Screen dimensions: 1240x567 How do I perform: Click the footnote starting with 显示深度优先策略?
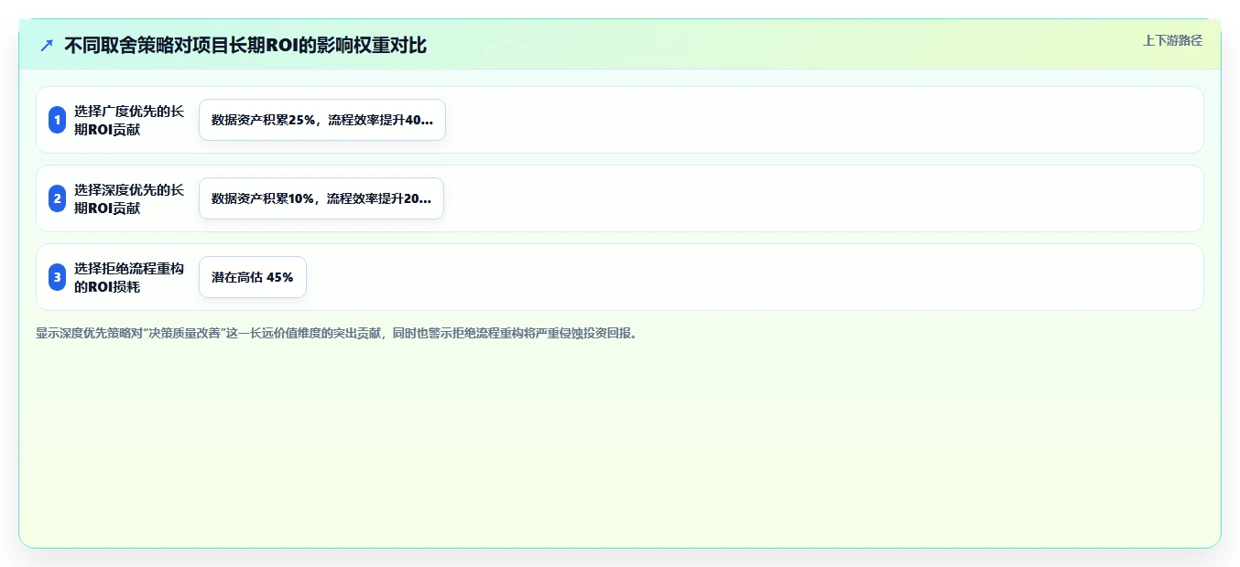(338, 333)
